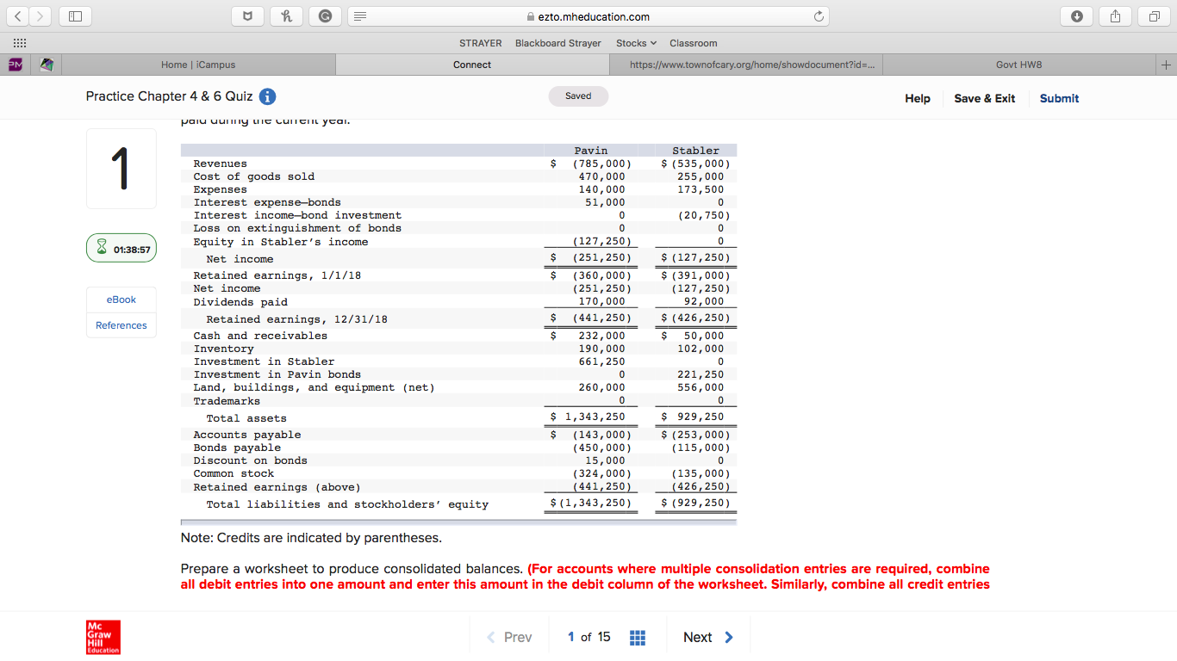Image resolution: width=1177 pixels, height=661 pixels.
Task: Click the McGraw Hill Education logo
Action: pos(103,637)
